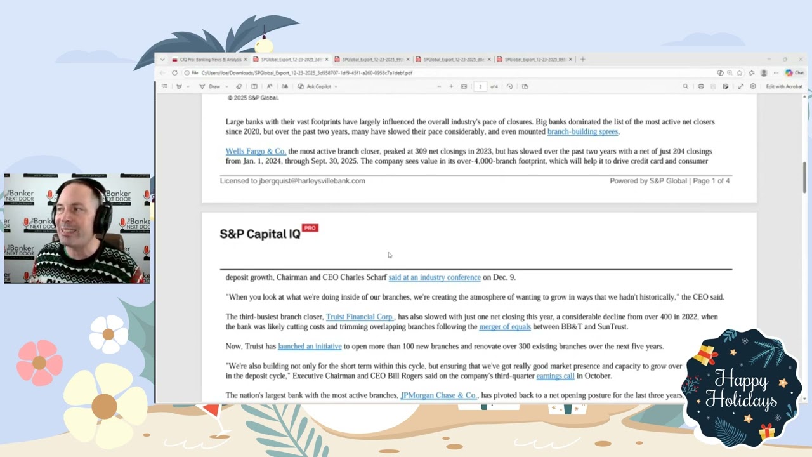Open the Truist Financial Corp. link
812x457 pixels.
click(x=360, y=317)
